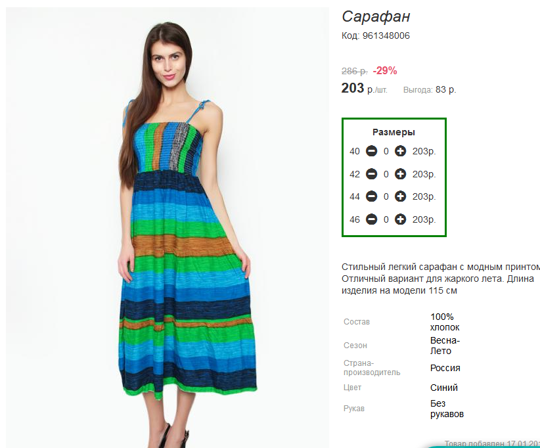Click the 100% хлопок composition value
Screen dimensions: 540x448
click(x=445, y=322)
